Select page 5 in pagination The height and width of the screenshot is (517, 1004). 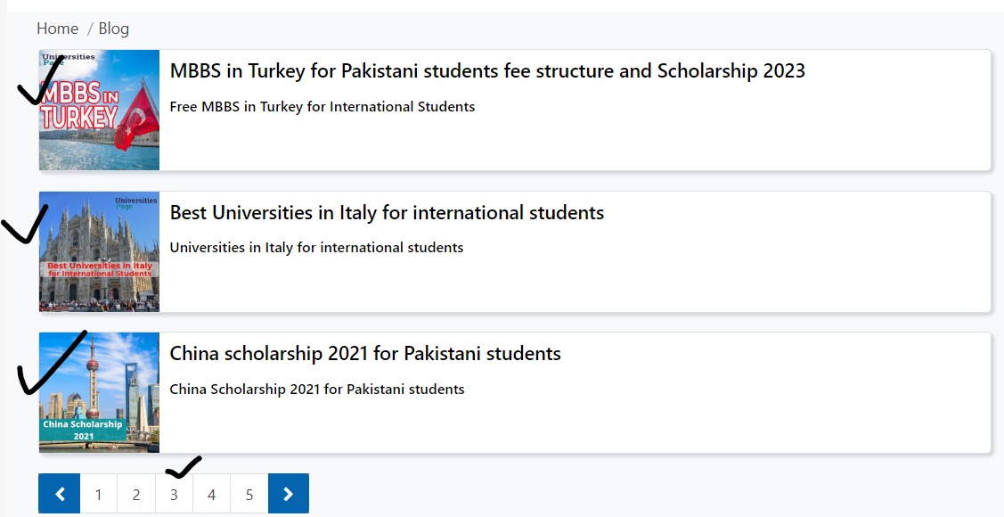tap(249, 494)
